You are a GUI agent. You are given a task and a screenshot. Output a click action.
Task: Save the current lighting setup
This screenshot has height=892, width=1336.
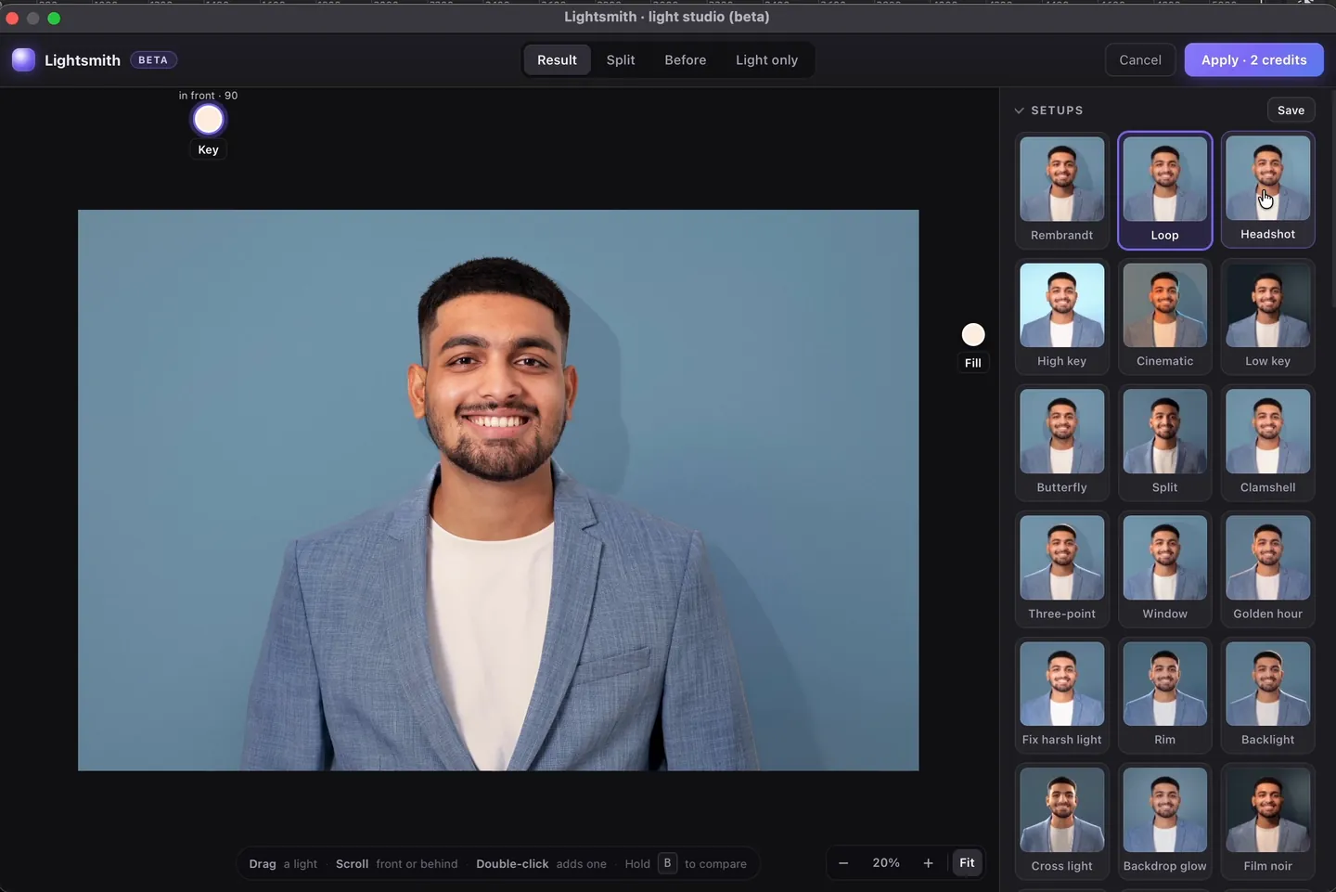tap(1291, 110)
